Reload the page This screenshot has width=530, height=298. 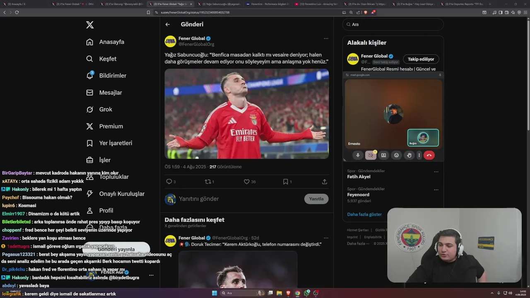coord(17,12)
